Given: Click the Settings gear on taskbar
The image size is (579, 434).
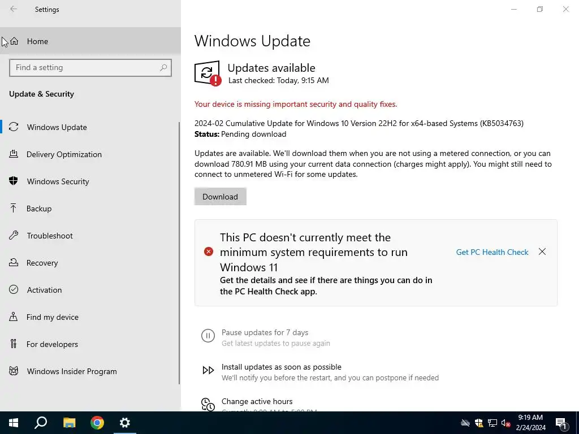Looking at the screenshot, I should click(x=125, y=423).
